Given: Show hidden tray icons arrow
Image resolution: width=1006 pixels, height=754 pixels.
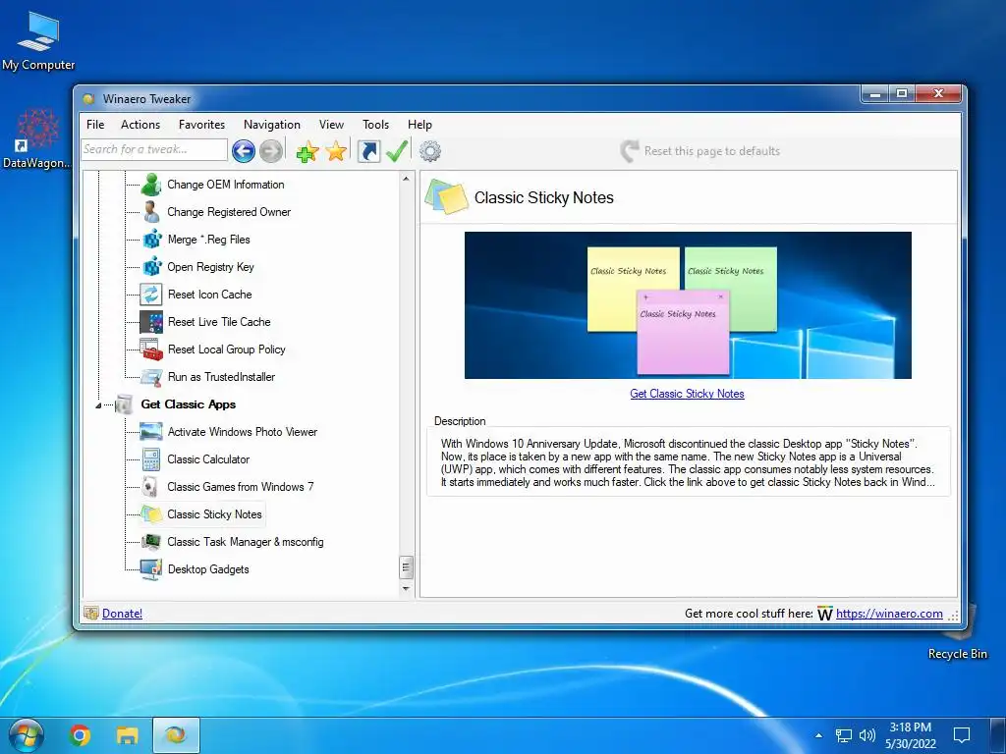Looking at the screenshot, I should [x=818, y=735].
